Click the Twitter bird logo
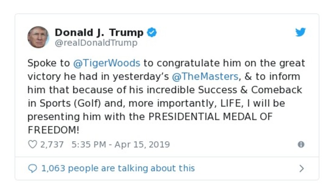This screenshot has width=334, height=195. 301,33
